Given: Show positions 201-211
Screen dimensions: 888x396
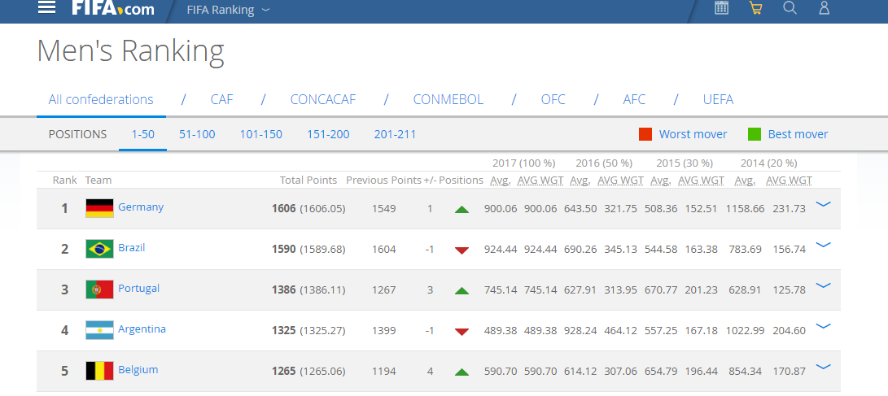Looking at the screenshot, I should point(396,135).
